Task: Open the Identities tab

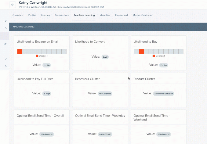Action: [105, 15]
